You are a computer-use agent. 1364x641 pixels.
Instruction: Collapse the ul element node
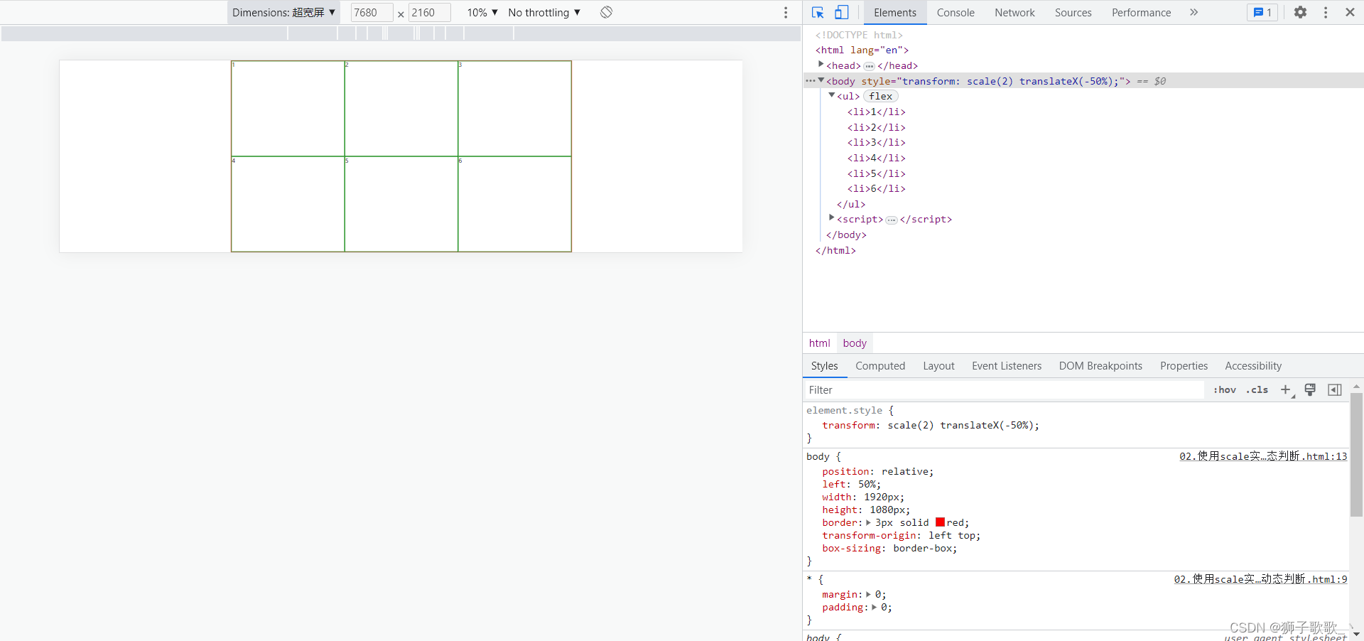[832, 96]
